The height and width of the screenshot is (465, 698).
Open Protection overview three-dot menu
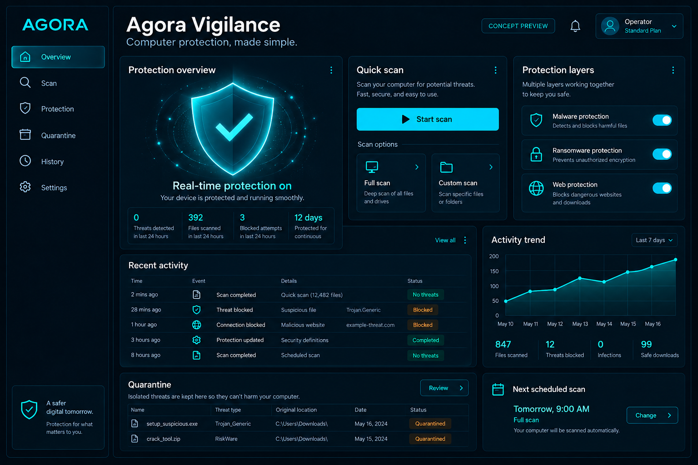pos(331,70)
